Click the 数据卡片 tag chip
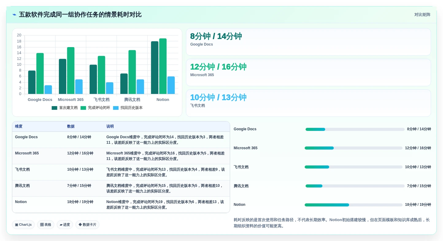443x241 pixels. 87,225
